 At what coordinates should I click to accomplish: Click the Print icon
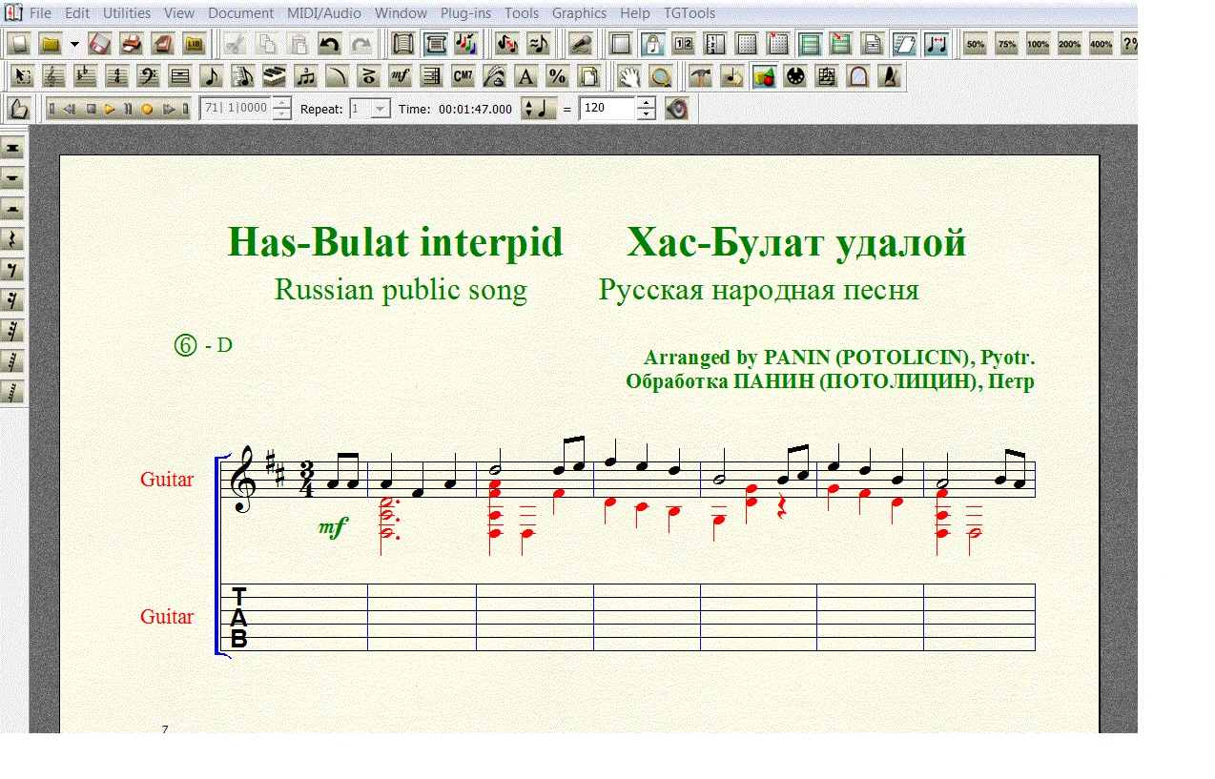click(132, 44)
